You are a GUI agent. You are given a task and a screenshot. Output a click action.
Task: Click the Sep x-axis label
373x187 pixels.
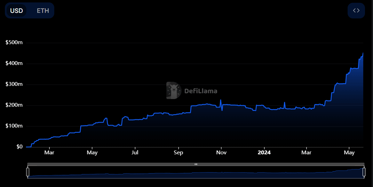click(178, 153)
